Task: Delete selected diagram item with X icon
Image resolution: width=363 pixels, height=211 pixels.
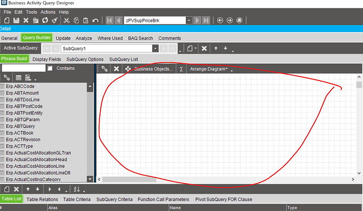Action: tap(116, 69)
